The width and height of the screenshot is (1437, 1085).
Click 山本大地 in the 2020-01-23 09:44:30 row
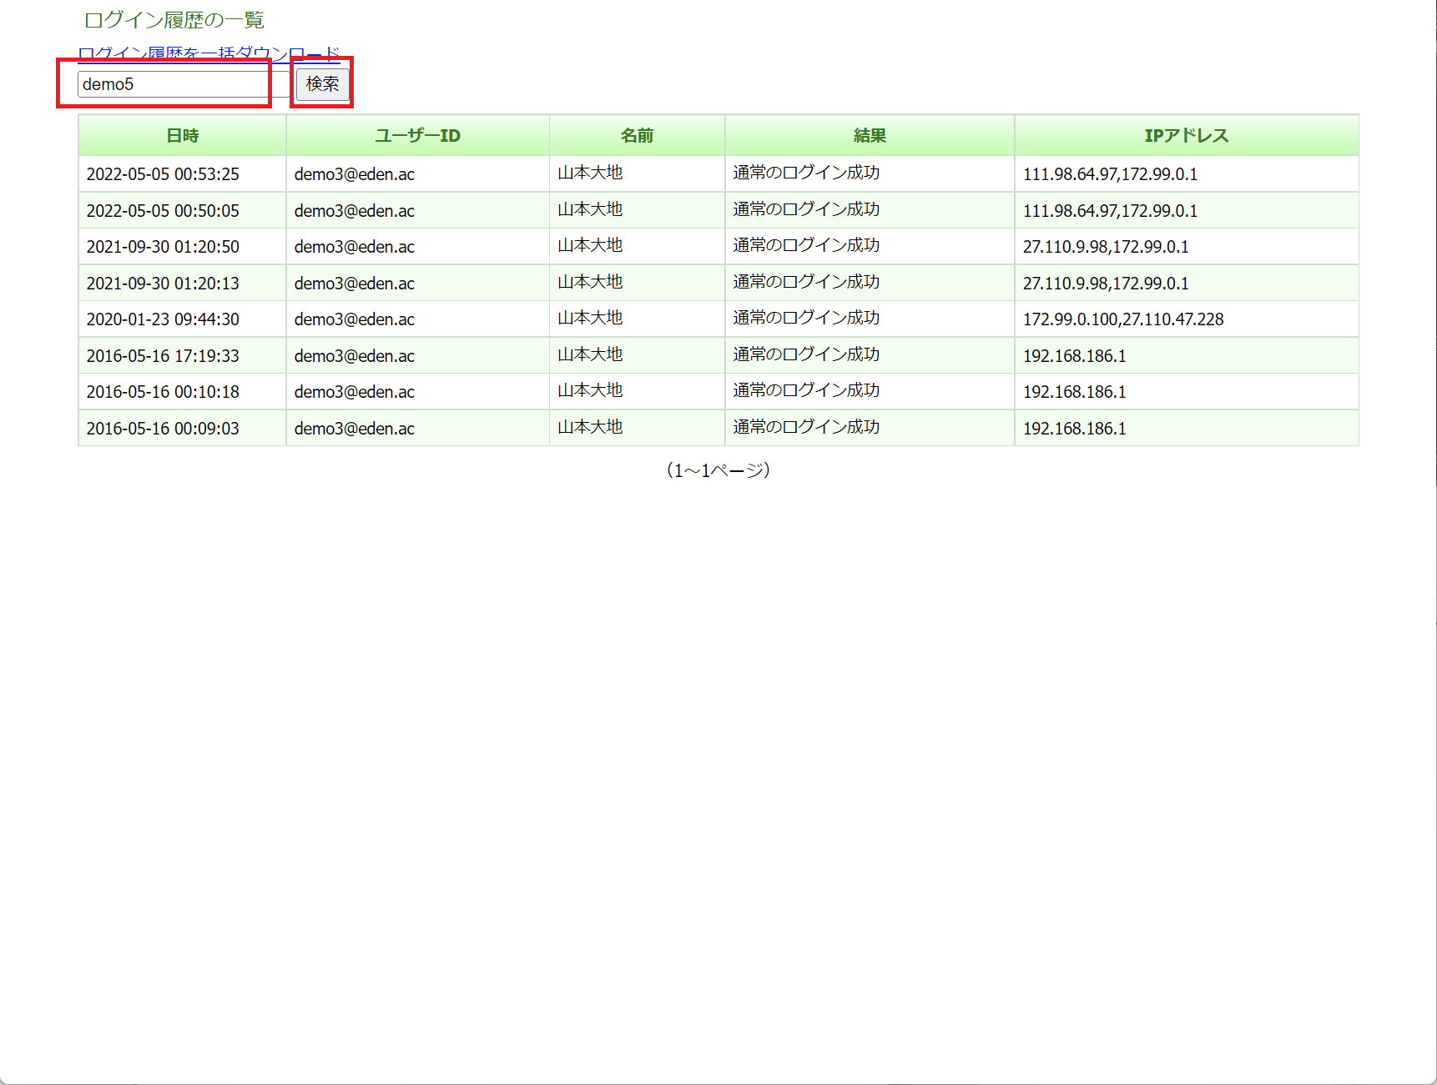(x=590, y=318)
